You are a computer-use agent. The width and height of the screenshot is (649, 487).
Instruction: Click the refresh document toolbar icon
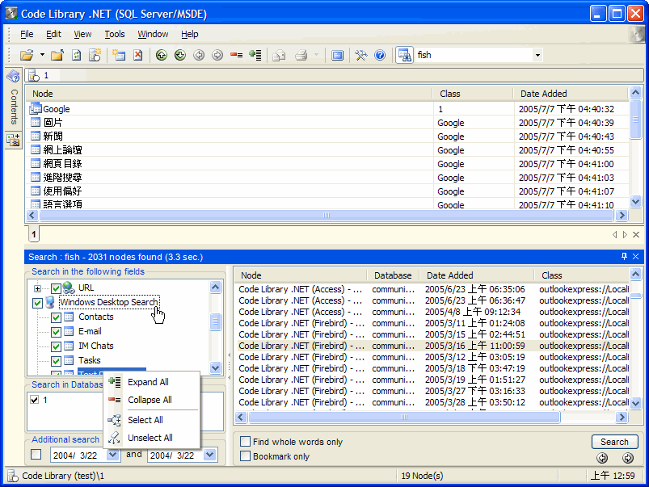(x=76, y=55)
